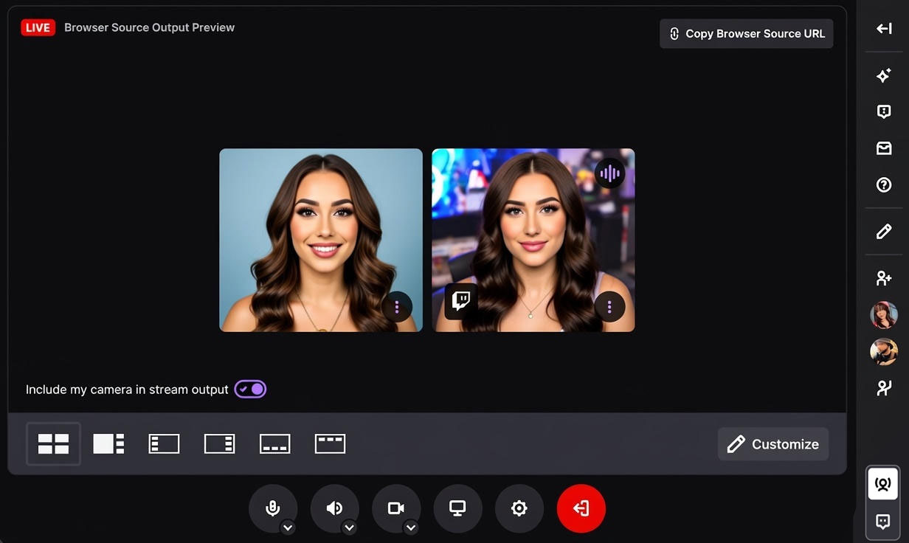This screenshot has width=909, height=543.
Task: Open the help question mark icon
Action: (883, 184)
